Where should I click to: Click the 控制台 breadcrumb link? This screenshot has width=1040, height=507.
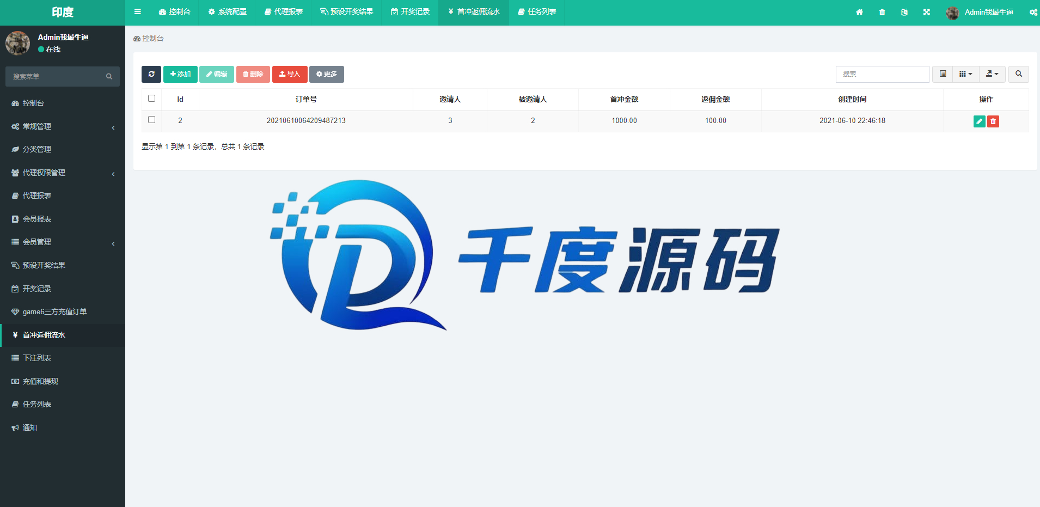(149, 38)
